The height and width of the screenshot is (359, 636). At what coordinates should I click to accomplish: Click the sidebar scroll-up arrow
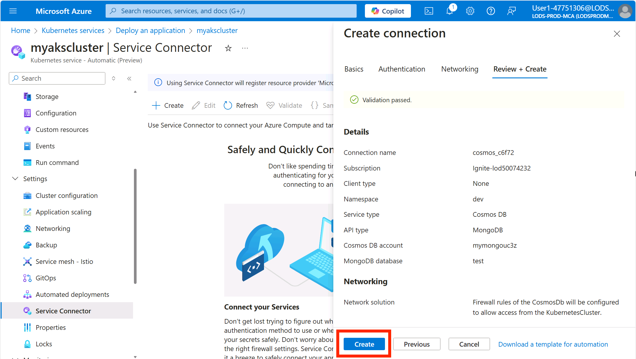[x=135, y=92]
